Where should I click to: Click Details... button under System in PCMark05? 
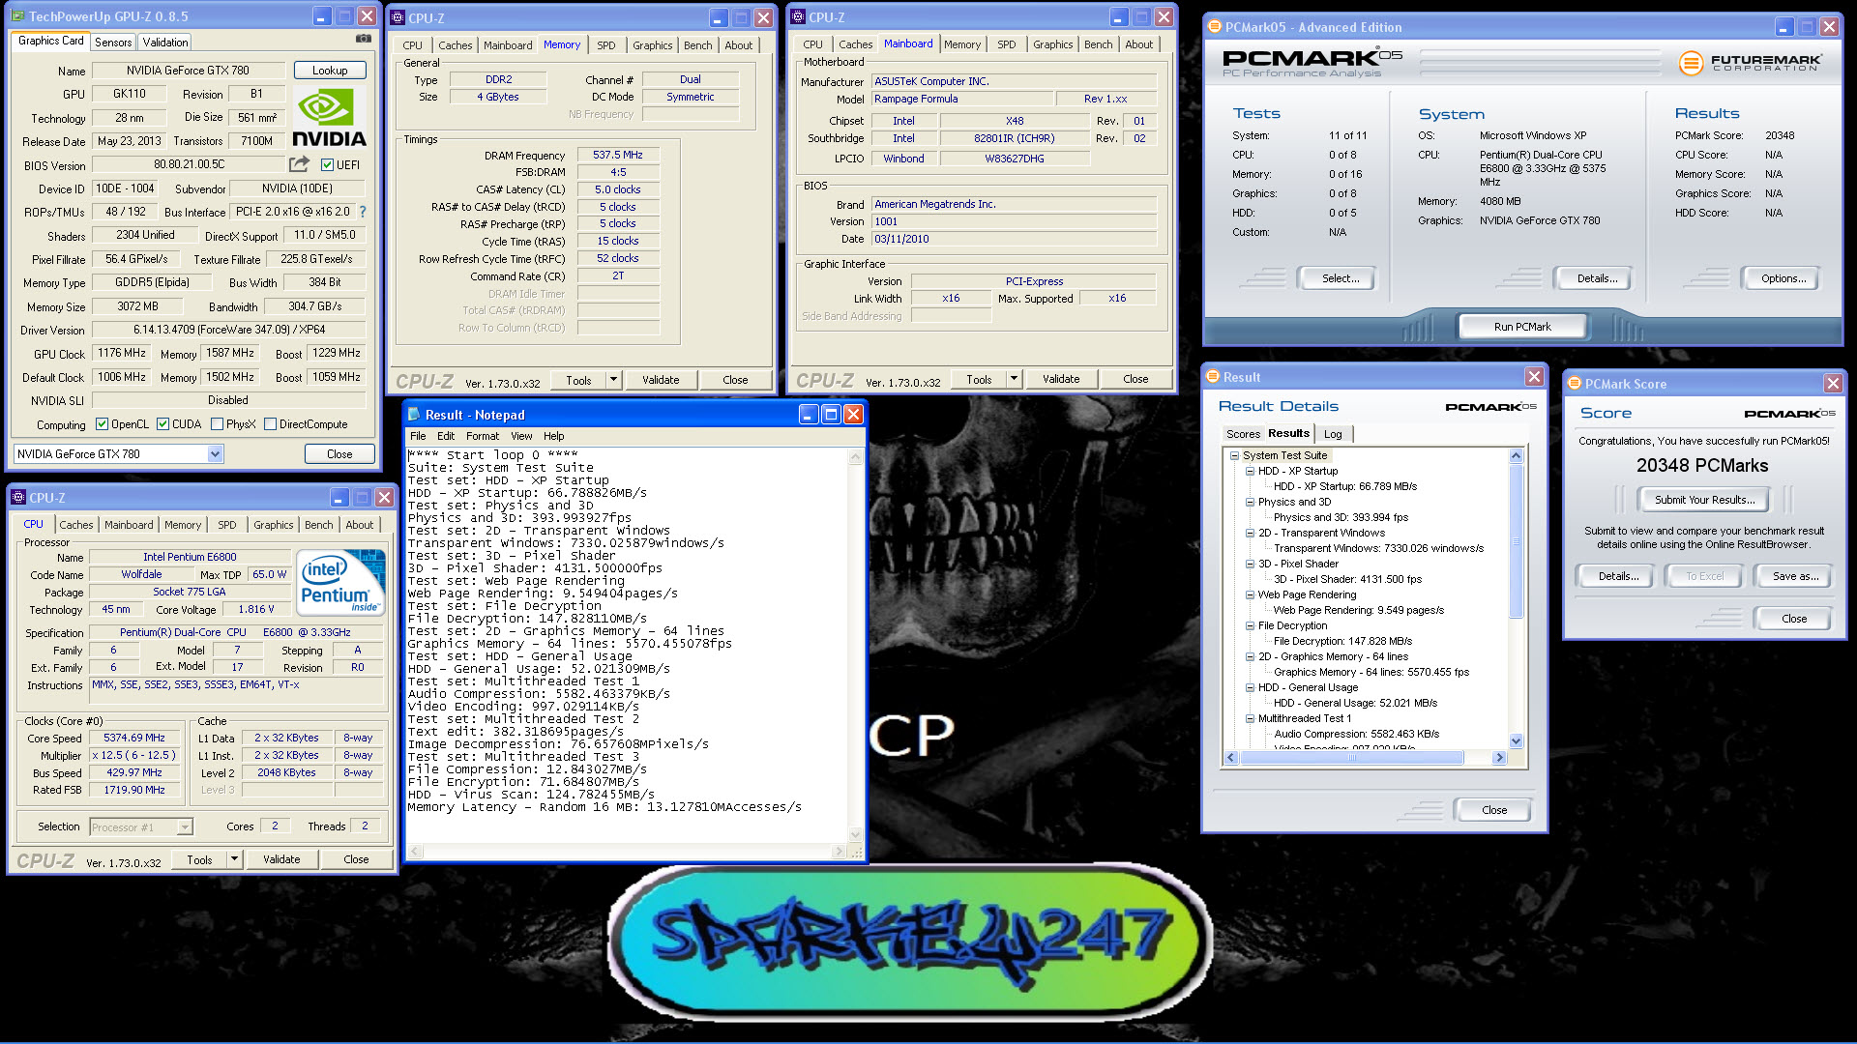point(1597,278)
